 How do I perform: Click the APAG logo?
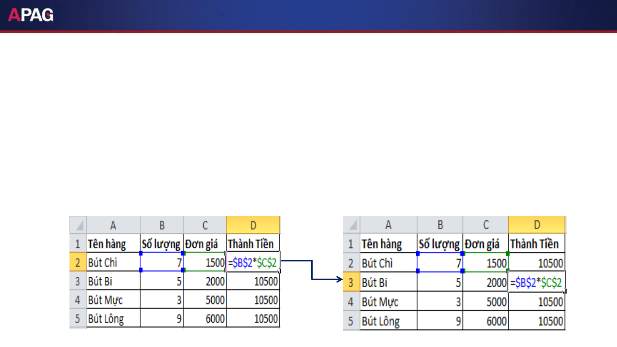pyautogui.click(x=31, y=15)
